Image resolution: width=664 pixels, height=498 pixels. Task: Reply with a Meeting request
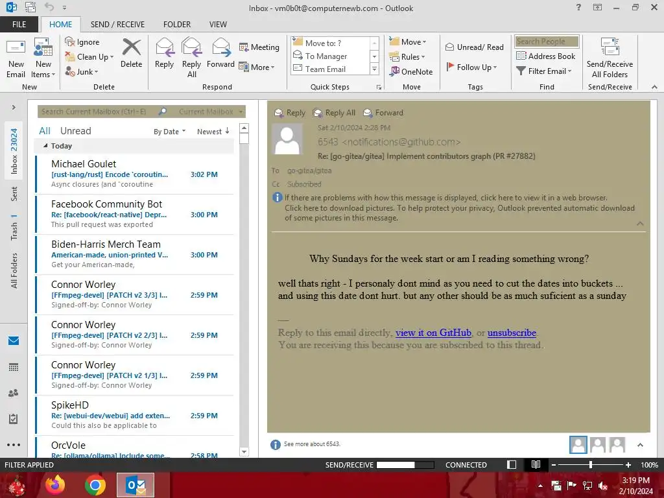(x=259, y=47)
